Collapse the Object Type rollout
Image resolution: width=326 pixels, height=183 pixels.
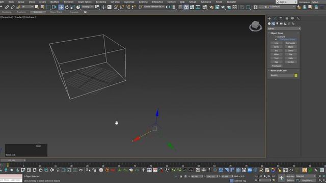click(277, 33)
